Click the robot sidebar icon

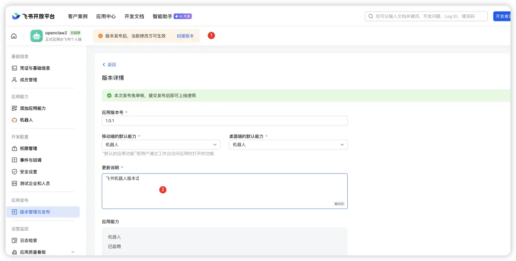point(14,120)
